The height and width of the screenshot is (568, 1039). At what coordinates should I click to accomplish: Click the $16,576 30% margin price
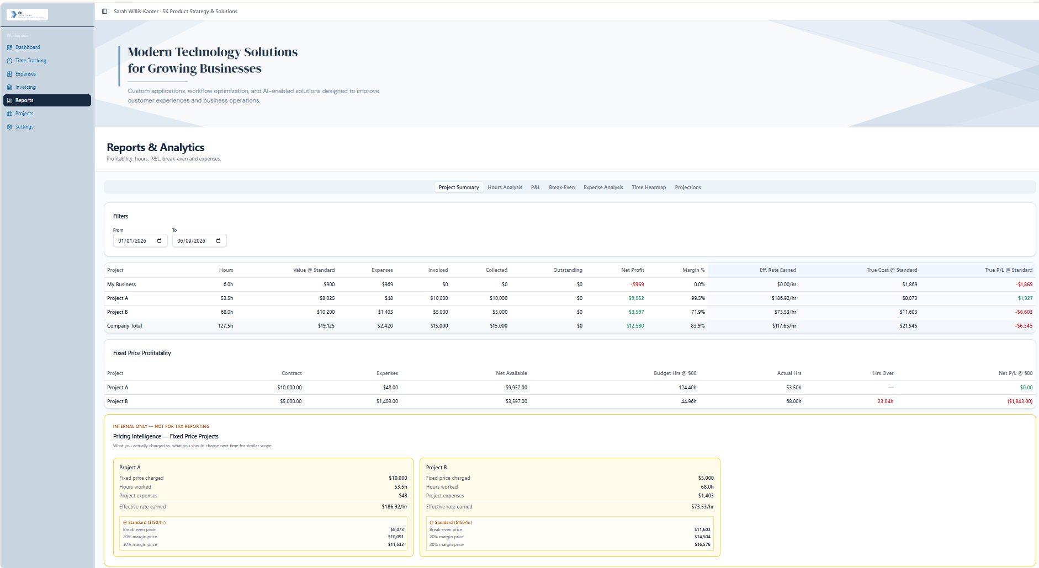point(702,544)
